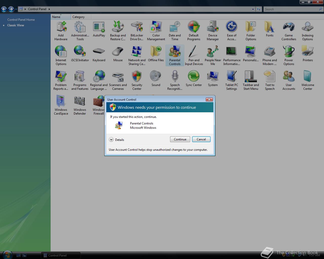Image resolution: width=324 pixels, height=259 pixels.
Task: Open Windows CardSpace
Action: click(x=61, y=105)
